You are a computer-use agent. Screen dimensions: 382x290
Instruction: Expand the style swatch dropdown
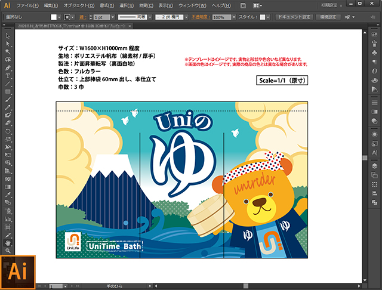[268, 17]
